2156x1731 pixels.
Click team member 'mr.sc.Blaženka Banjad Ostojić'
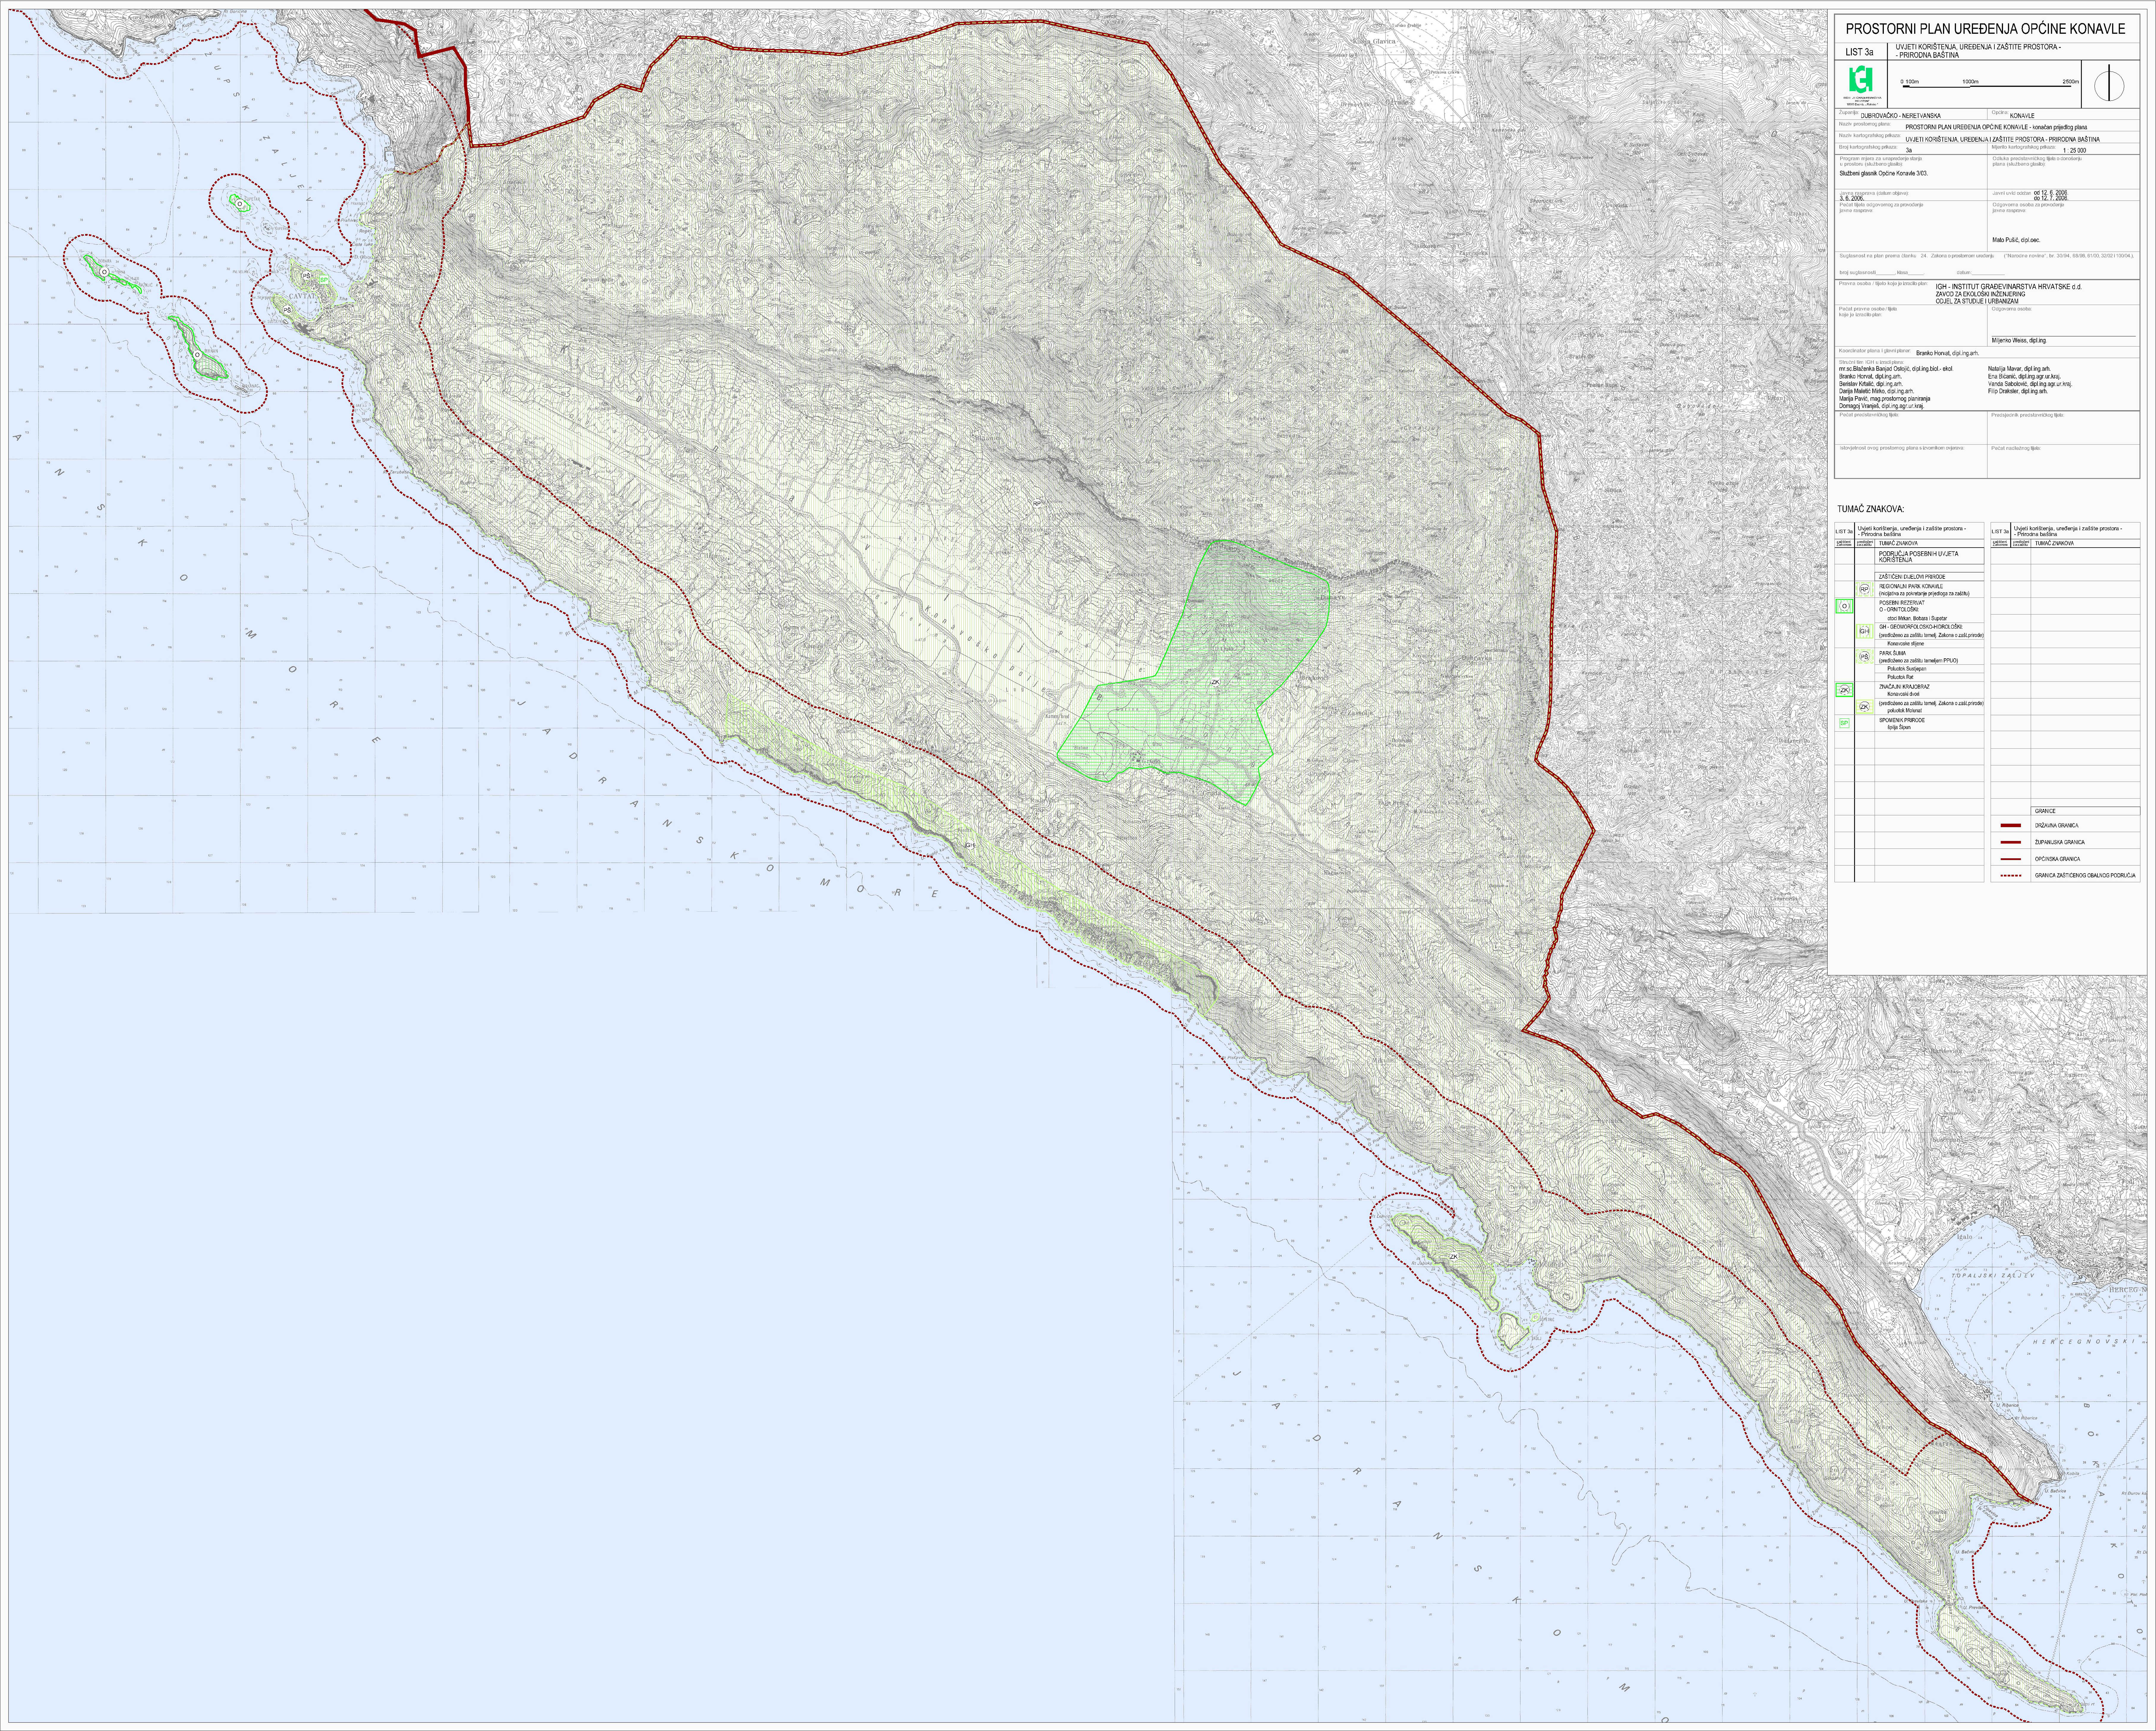[1875, 369]
